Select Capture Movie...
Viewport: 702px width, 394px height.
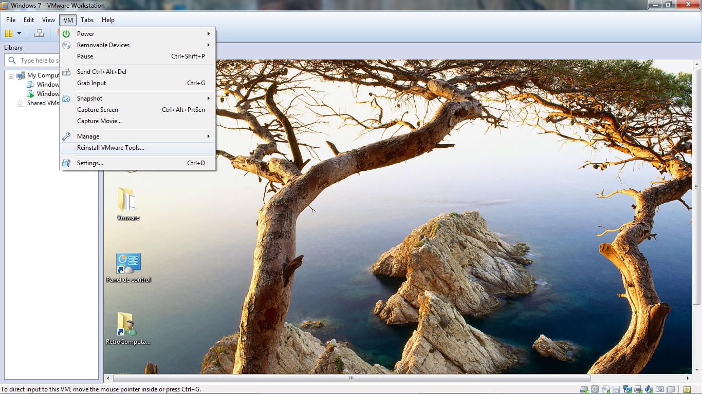point(137,121)
